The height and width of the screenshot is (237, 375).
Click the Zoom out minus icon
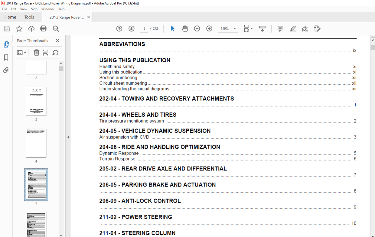coord(197,29)
